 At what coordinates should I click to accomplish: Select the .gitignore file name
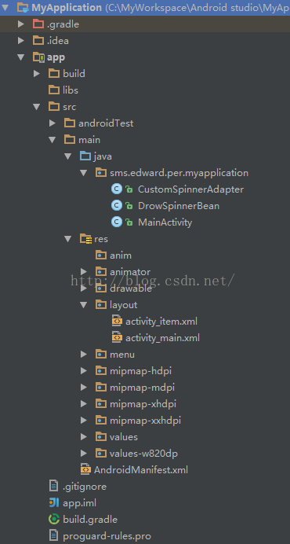point(85,487)
